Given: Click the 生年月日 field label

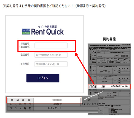Looking at the screenshot, I should [25, 64].
